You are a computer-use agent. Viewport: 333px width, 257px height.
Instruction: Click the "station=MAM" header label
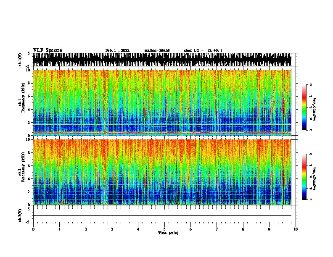tap(157, 50)
